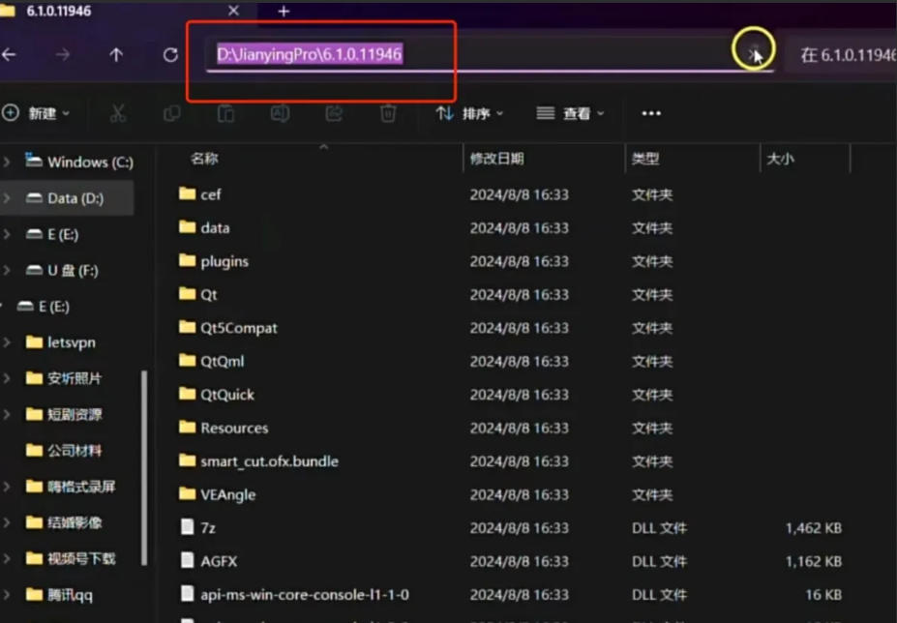Select Data (D:) drive in sidebar
The height and width of the screenshot is (623, 897).
click(65, 198)
